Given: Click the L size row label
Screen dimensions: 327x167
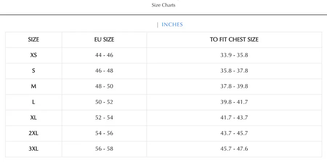Looking at the screenshot, I should (33, 102).
